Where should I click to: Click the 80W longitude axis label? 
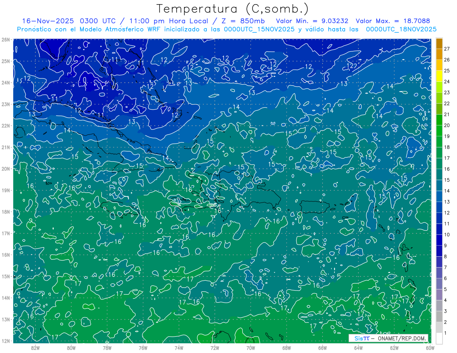coord(71,348)
